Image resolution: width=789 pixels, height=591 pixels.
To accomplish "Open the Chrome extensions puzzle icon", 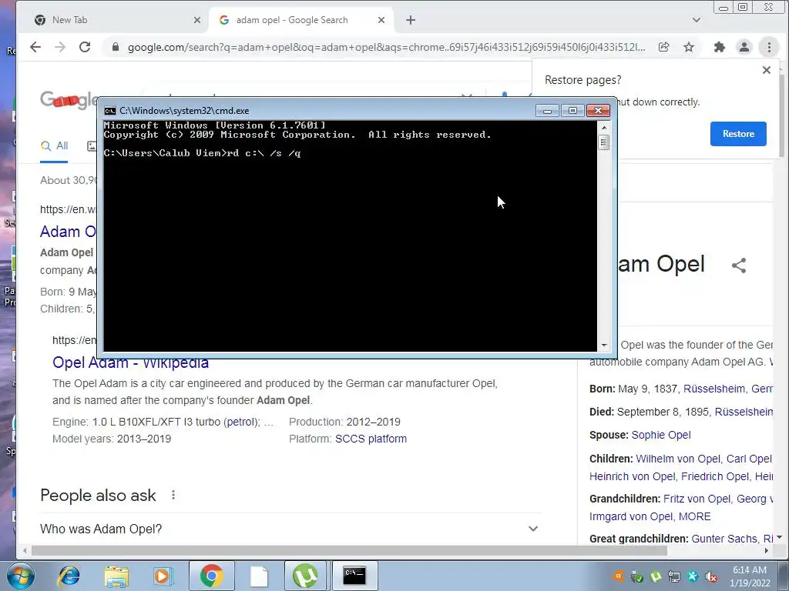I will (719, 47).
